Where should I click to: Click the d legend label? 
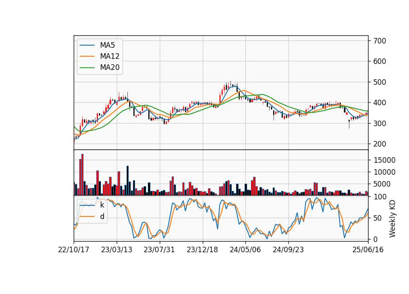pyautogui.click(x=102, y=216)
